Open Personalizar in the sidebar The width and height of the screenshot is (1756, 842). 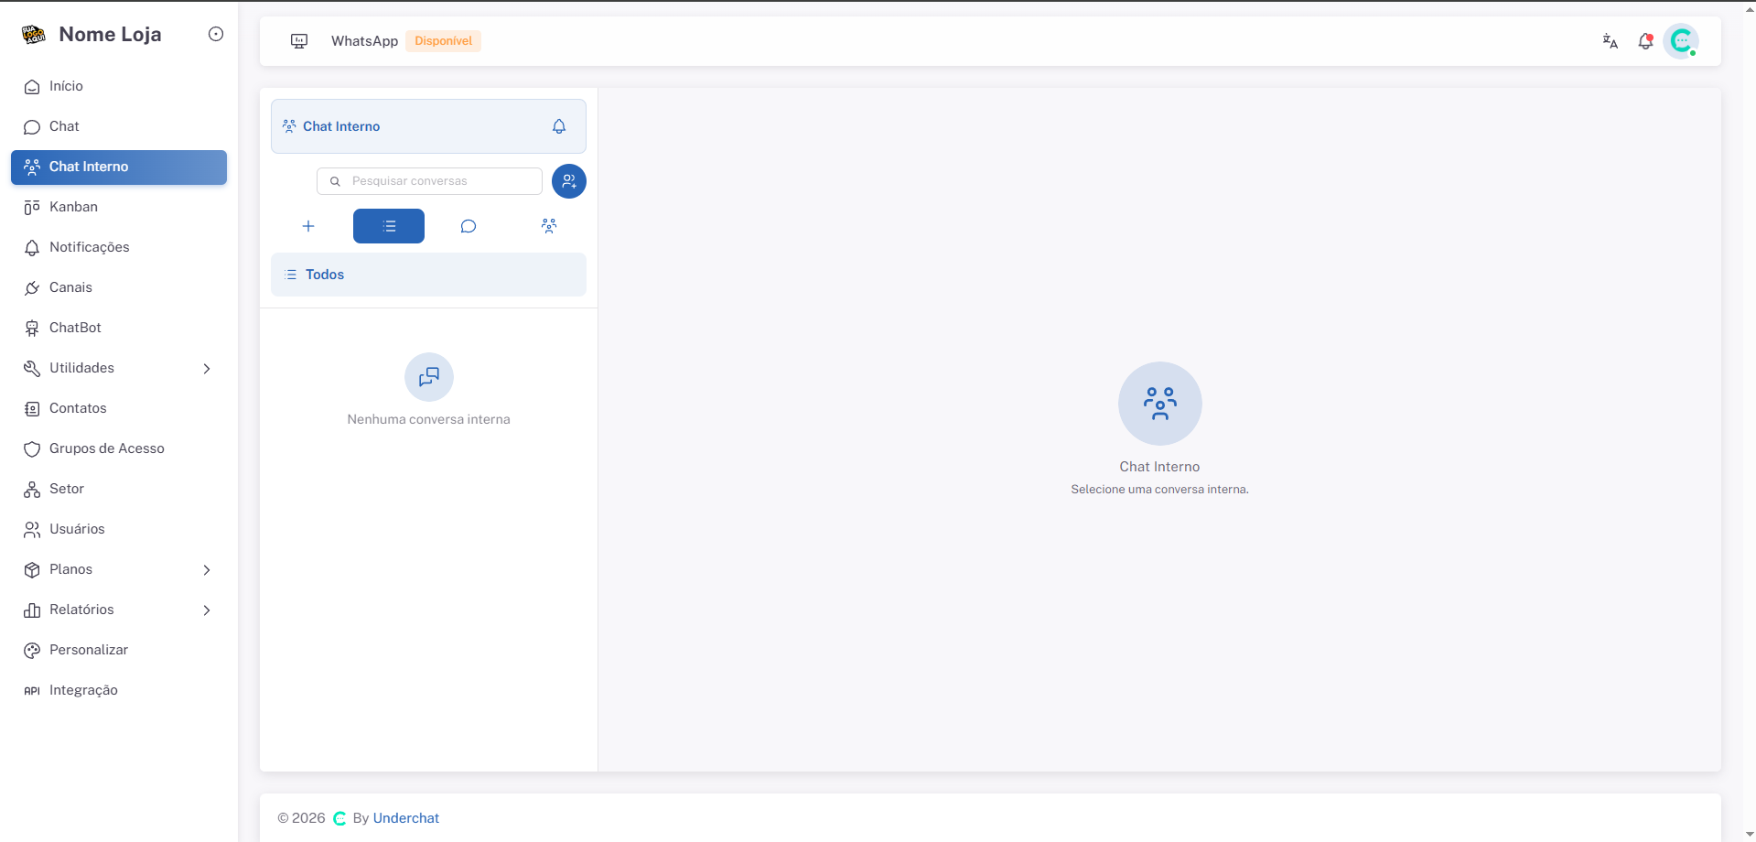pyautogui.click(x=119, y=650)
